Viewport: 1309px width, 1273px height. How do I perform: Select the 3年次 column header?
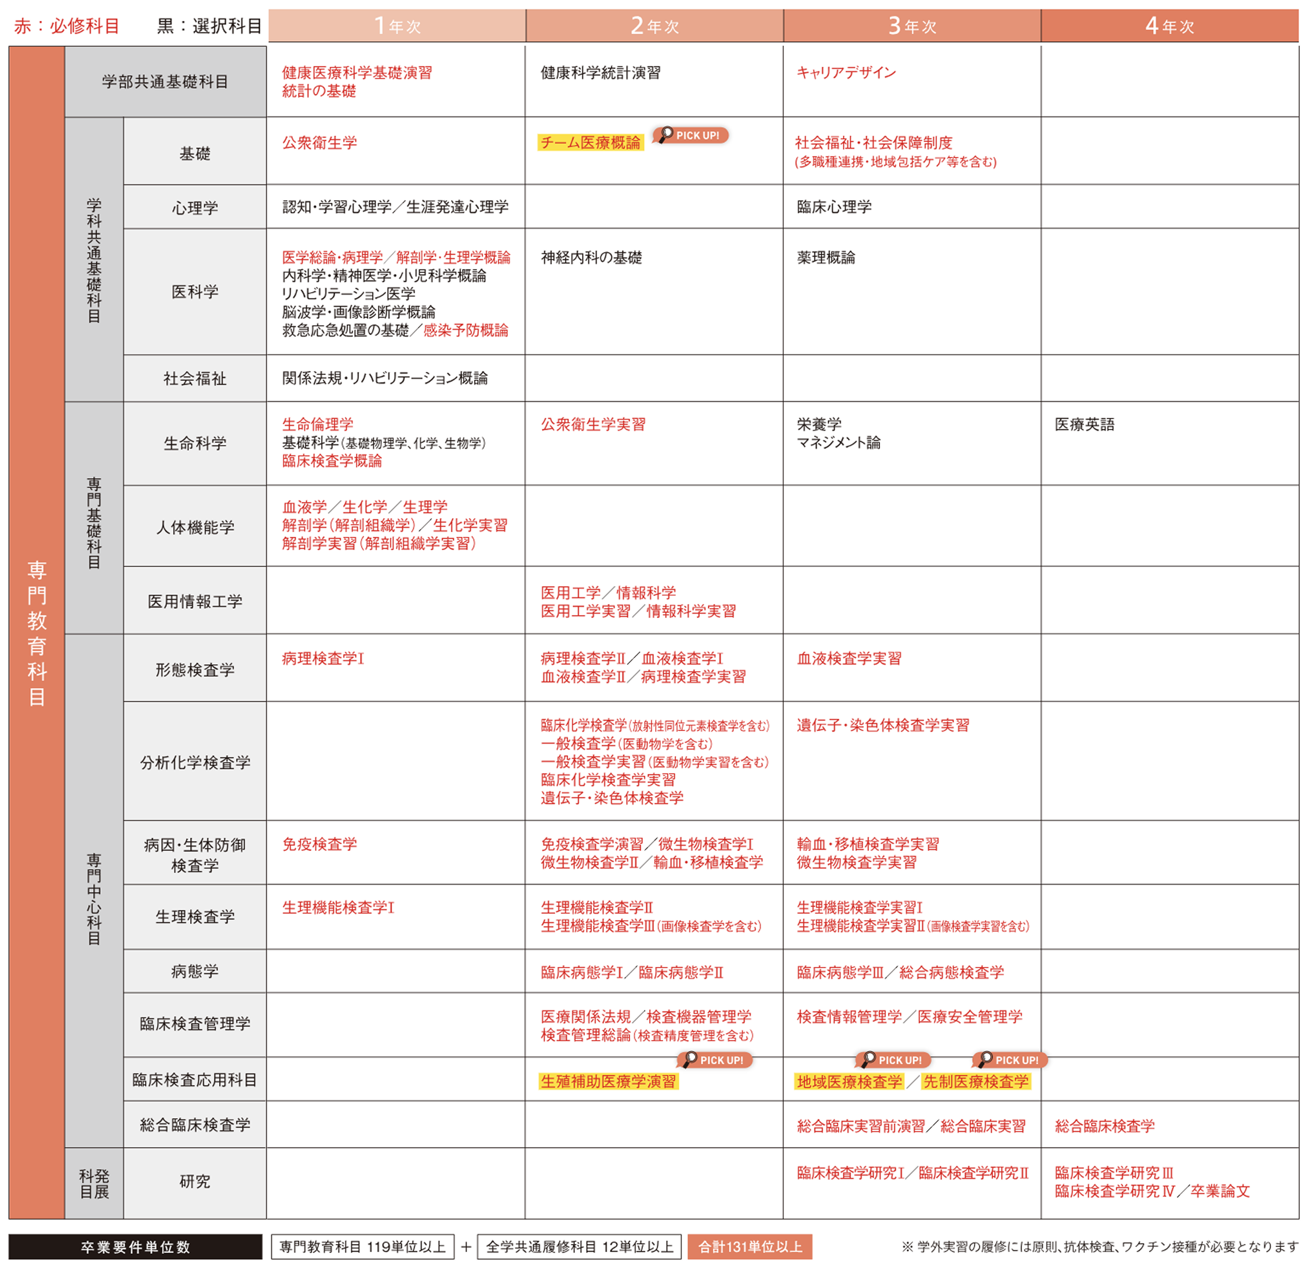(x=911, y=26)
